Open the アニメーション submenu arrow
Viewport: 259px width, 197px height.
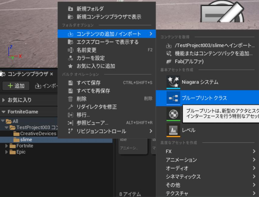[254, 160]
